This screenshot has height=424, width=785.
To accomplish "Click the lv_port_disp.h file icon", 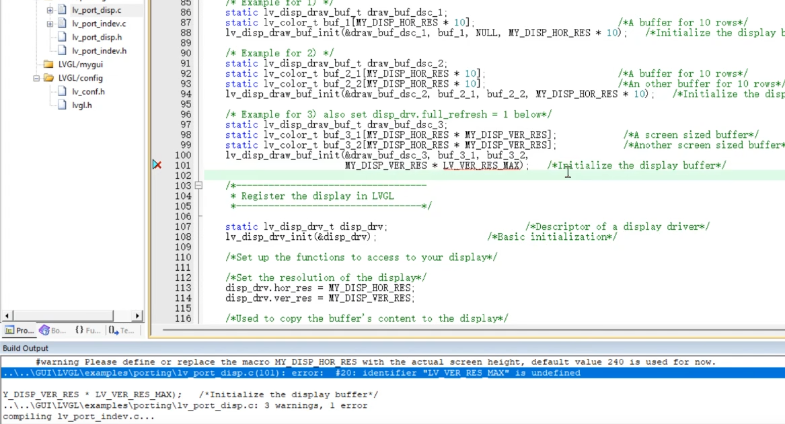I will 62,36.
